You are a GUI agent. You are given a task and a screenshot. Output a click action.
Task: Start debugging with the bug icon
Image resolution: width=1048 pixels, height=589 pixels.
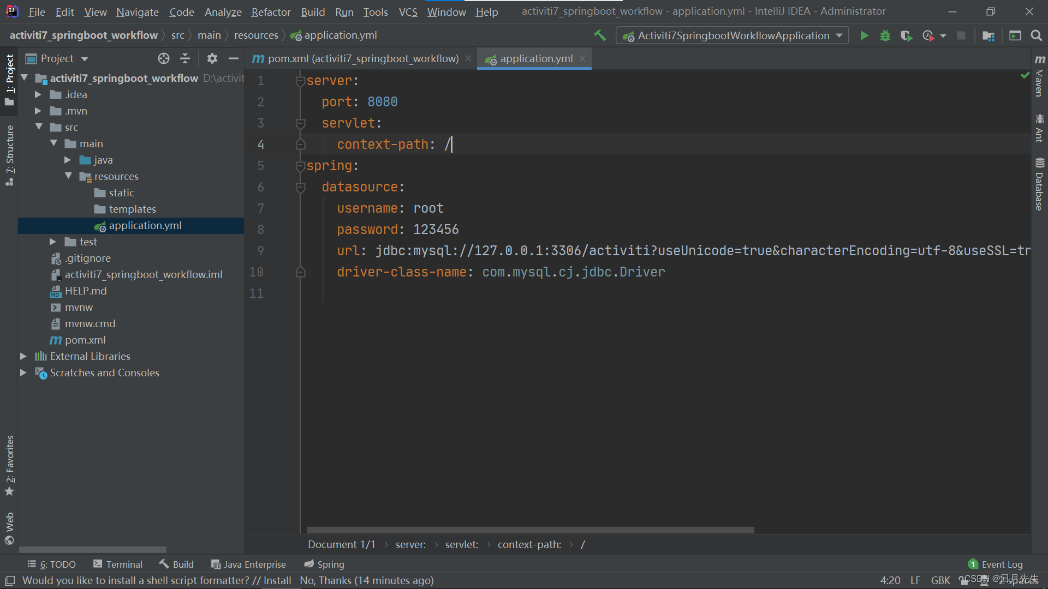(885, 35)
